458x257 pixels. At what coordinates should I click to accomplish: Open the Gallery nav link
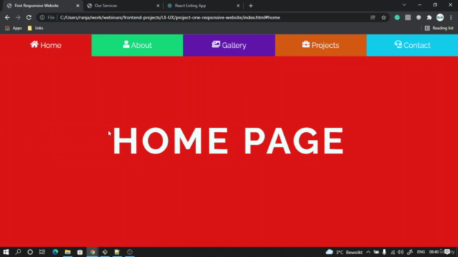pos(229,45)
